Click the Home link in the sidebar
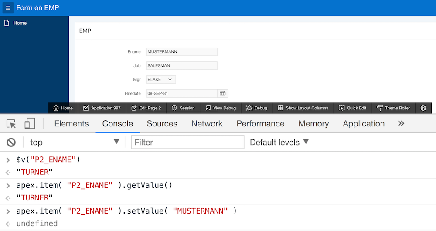Viewport: 436px width, 231px height. tap(20, 23)
